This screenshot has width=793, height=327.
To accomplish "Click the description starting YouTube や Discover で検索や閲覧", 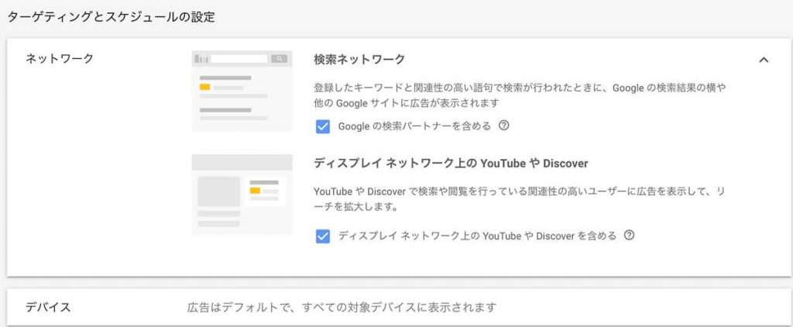I will click(x=520, y=199).
